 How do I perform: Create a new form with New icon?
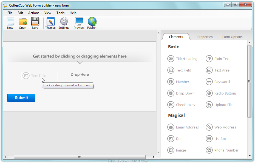click(x=10, y=23)
